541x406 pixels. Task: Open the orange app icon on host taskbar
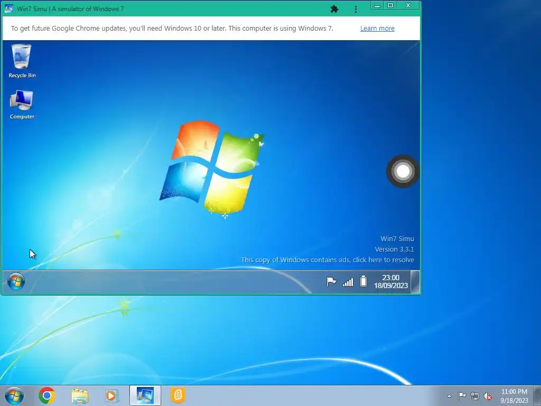coord(178,395)
